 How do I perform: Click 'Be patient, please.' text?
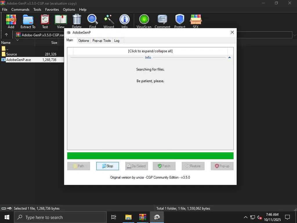150,81
